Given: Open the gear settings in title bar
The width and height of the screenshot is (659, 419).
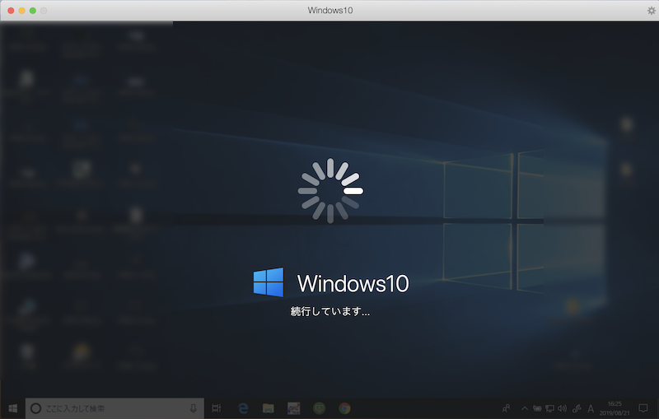Looking at the screenshot, I should tap(652, 11).
